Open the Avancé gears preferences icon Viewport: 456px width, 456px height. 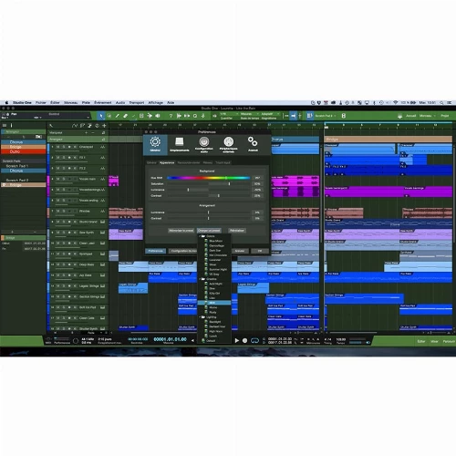[253, 144]
